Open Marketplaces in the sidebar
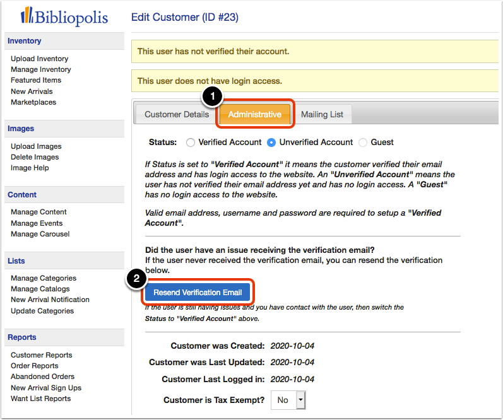The height and width of the screenshot is (420, 503). pyautogui.click(x=33, y=102)
